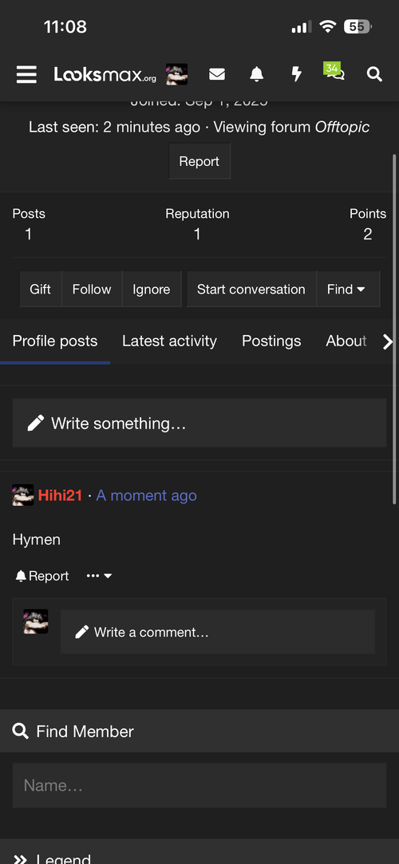Open the alerts bell icon
Viewport: 399px width, 864px height.
[x=256, y=74]
